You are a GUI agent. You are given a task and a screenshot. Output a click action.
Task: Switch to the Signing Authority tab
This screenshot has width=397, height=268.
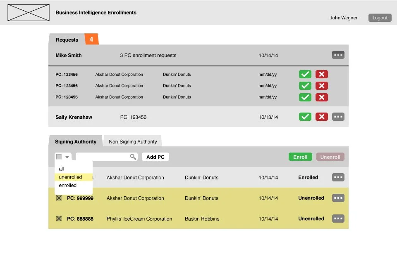point(75,141)
